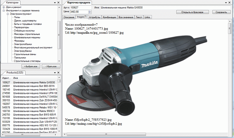Select the Отбойные молотки category
Screen dimensions: 234x138
pyautogui.click(x=24, y=31)
